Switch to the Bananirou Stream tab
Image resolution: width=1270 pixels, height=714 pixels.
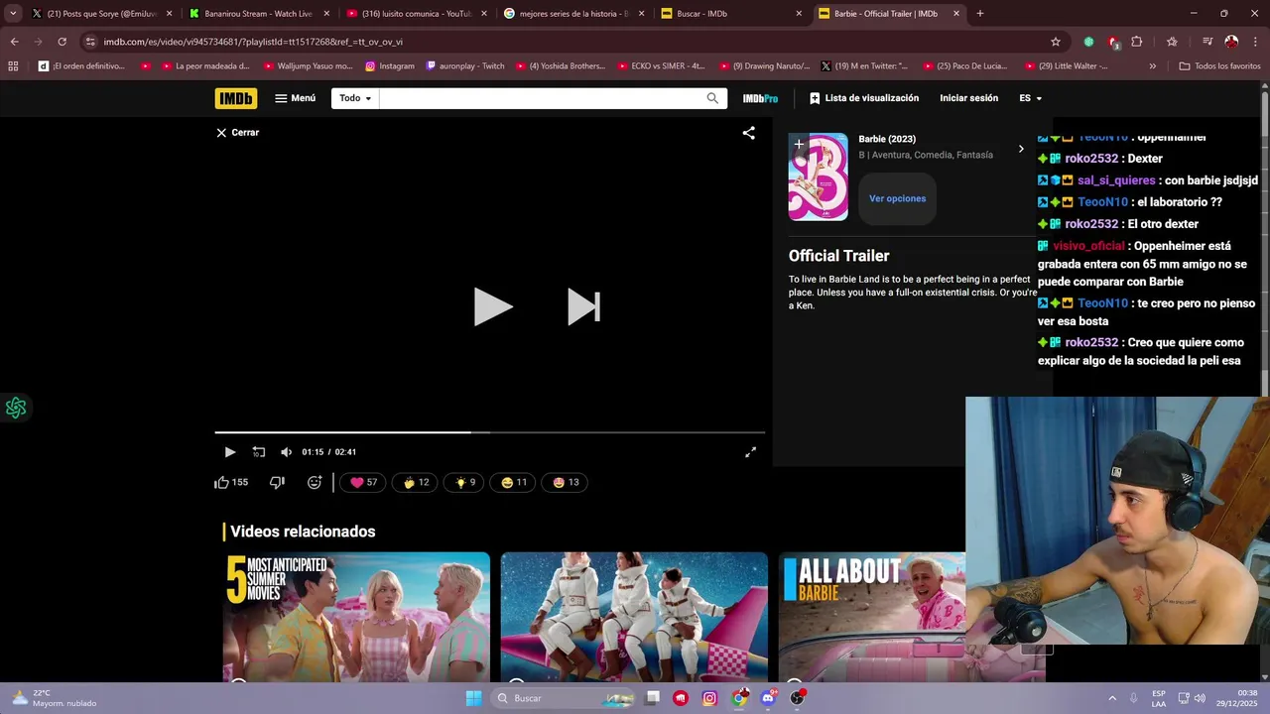coord(258,14)
